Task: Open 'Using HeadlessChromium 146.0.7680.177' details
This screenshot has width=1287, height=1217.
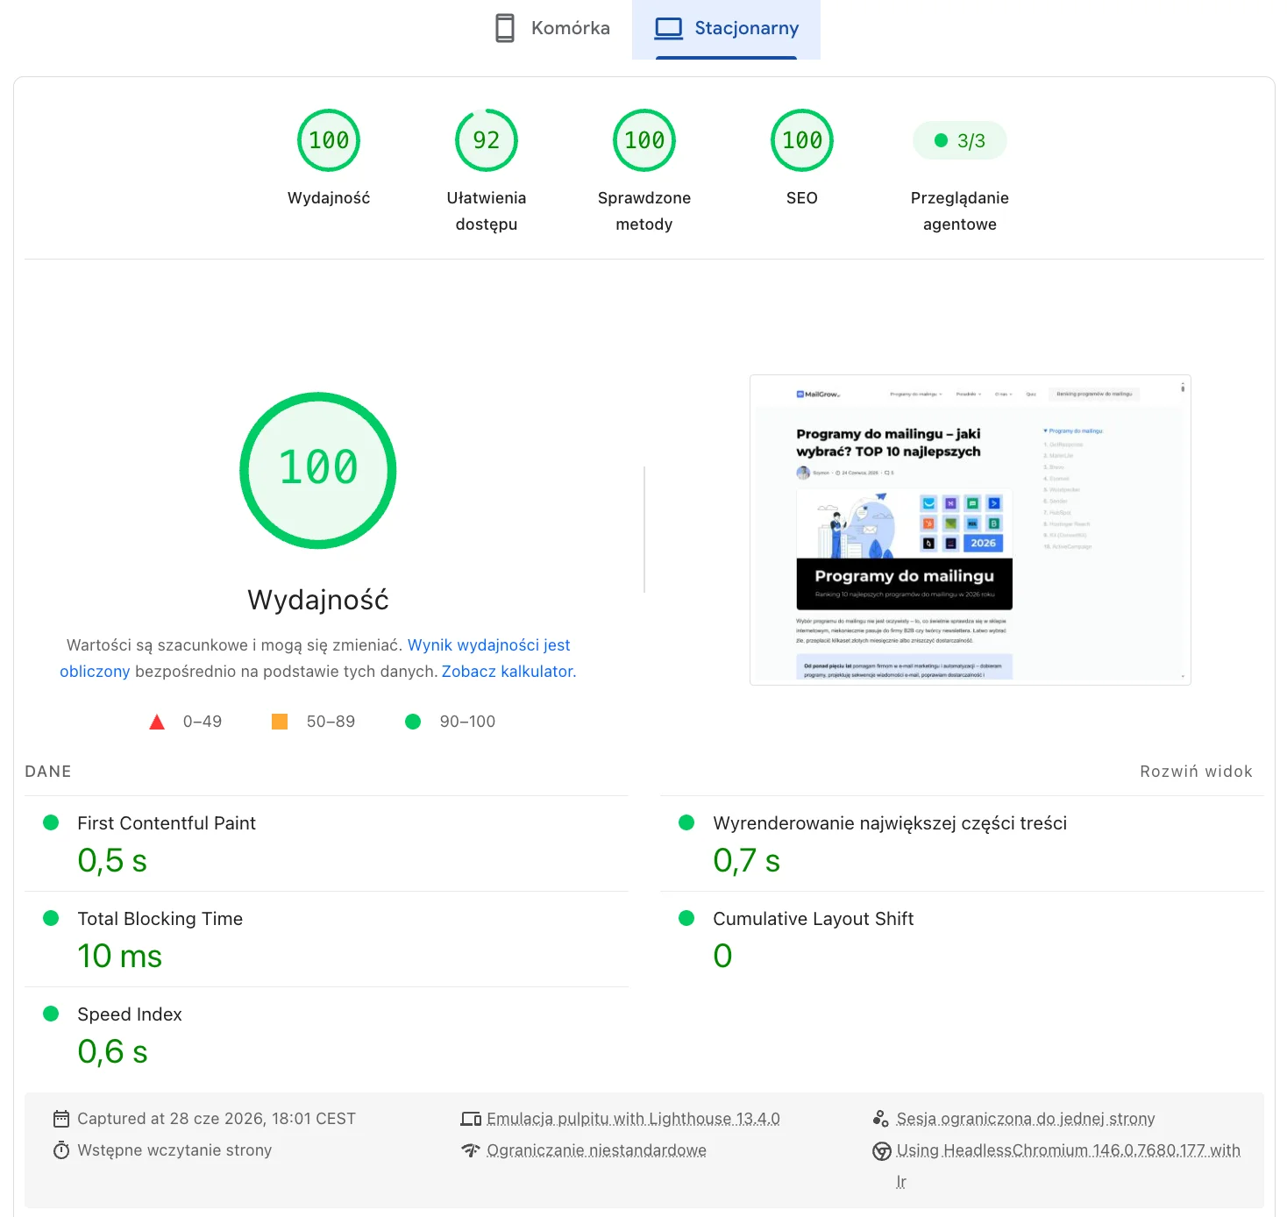Action: tap(1069, 1150)
